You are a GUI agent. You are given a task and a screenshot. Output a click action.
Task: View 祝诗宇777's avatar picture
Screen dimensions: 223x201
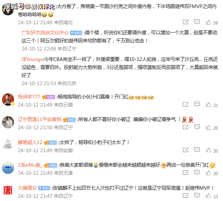tap(8, 100)
